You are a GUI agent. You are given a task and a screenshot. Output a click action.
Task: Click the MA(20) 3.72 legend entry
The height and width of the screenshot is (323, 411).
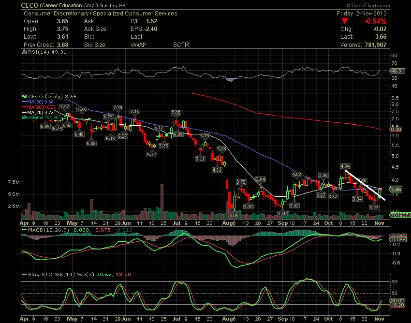coord(40,112)
